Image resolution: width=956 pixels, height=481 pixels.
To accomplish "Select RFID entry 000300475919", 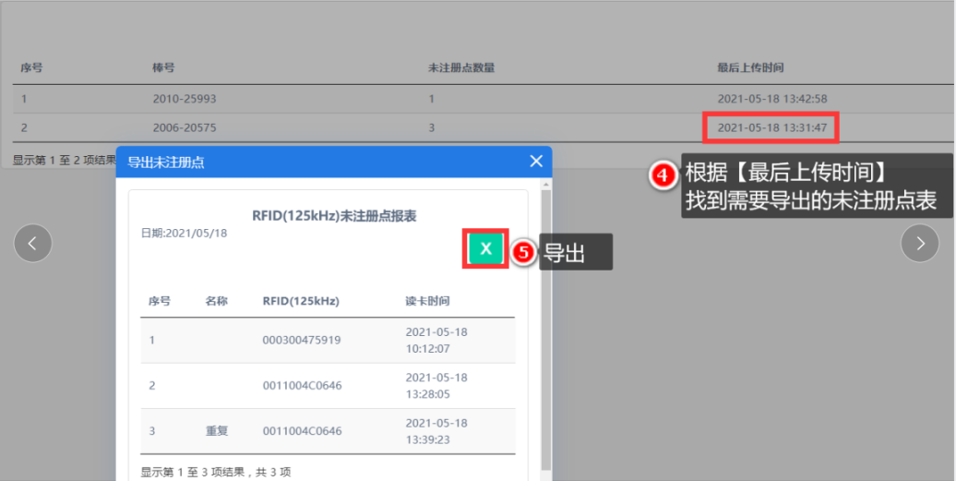I will pyautogui.click(x=302, y=340).
